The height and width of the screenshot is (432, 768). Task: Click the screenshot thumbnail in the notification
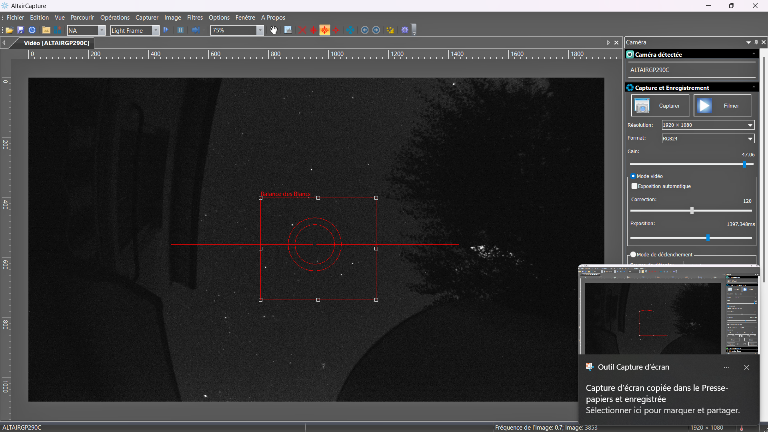(x=669, y=310)
